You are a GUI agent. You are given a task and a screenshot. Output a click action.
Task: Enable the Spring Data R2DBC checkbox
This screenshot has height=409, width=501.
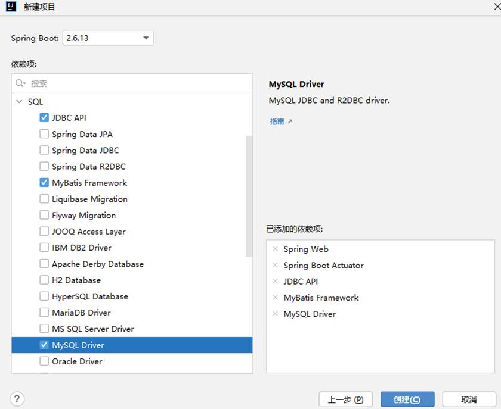pyautogui.click(x=44, y=167)
